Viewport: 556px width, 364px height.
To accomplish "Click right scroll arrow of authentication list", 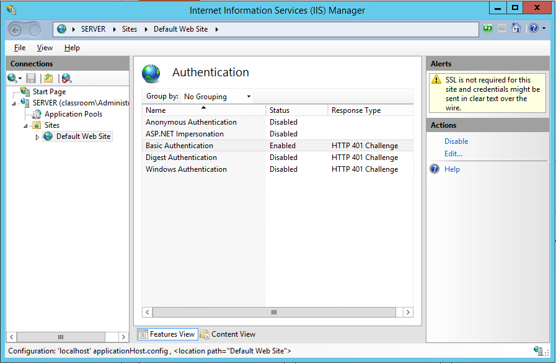I will [408, 312].
